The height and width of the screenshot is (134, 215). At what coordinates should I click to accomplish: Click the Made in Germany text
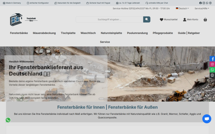(x=13, y=3)
